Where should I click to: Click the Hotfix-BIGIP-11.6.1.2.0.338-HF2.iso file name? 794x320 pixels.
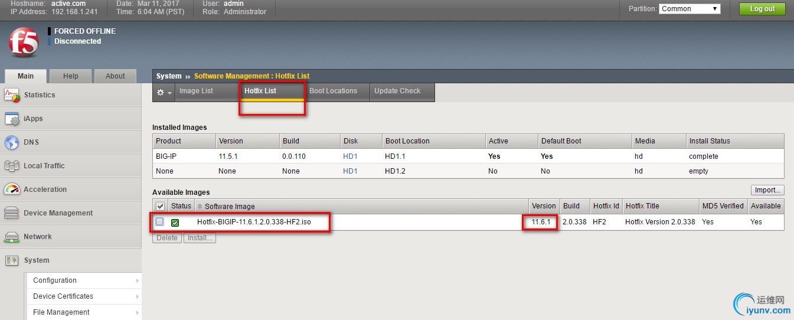point(254,222)
